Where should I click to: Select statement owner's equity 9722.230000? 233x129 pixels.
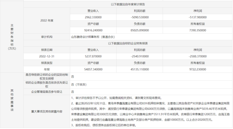click(x=198, y=69)
